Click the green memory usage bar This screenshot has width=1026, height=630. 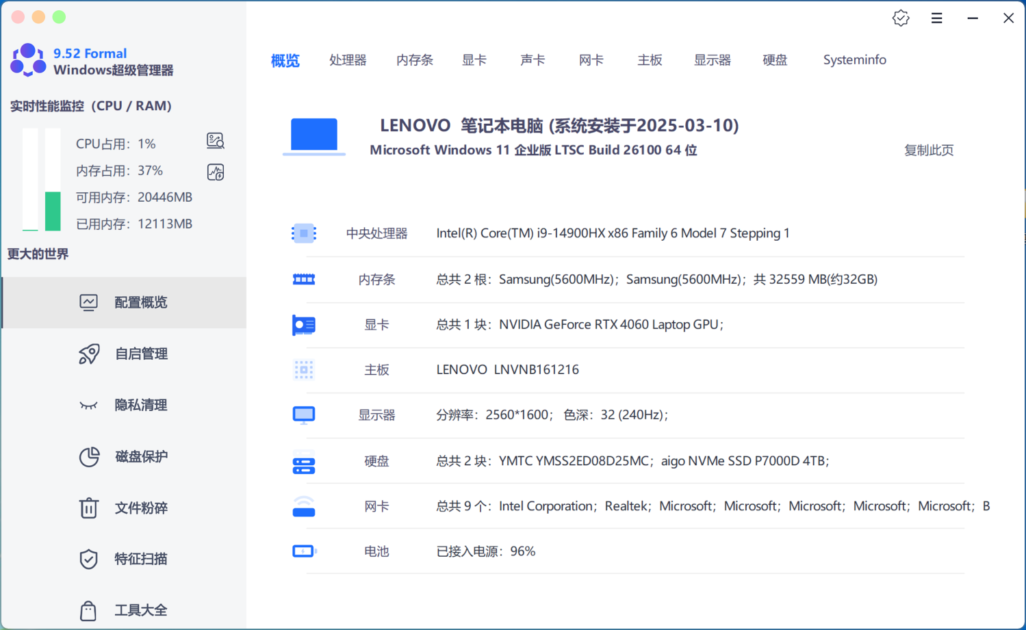pos(53,211)
